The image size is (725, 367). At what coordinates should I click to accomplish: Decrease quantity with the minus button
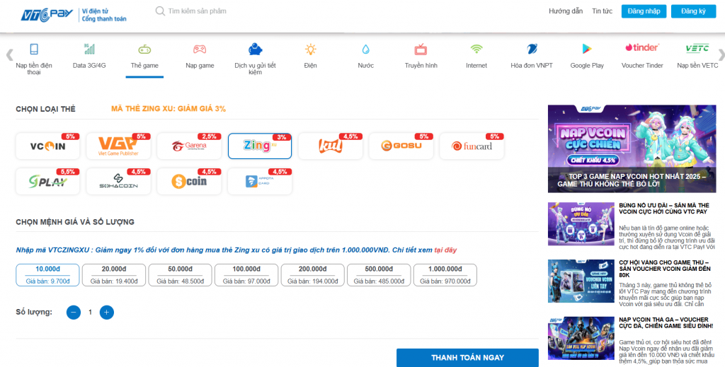click(74, 313)
